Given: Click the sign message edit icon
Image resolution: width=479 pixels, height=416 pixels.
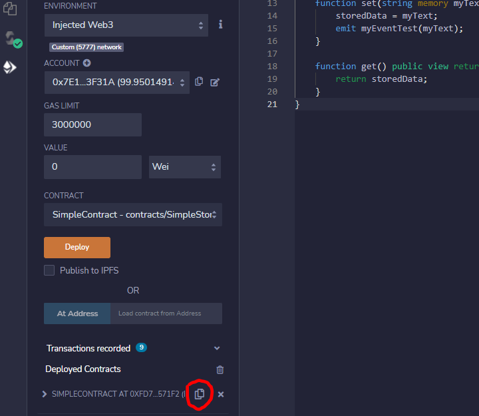Looking at the screenshot, I should pyautogui.click(x=215, y=82).
